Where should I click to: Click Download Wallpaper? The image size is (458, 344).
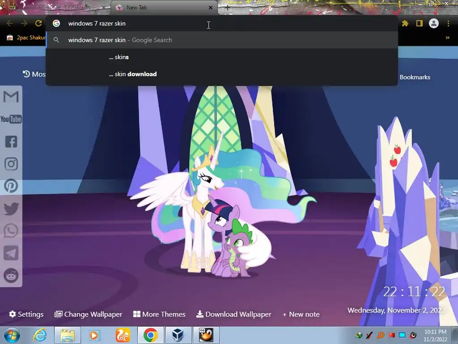(233, 314)
